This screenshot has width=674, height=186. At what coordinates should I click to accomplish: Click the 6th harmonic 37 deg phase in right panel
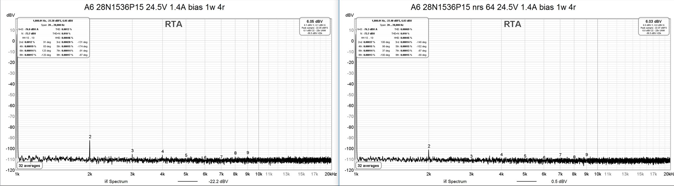(386, 51)
